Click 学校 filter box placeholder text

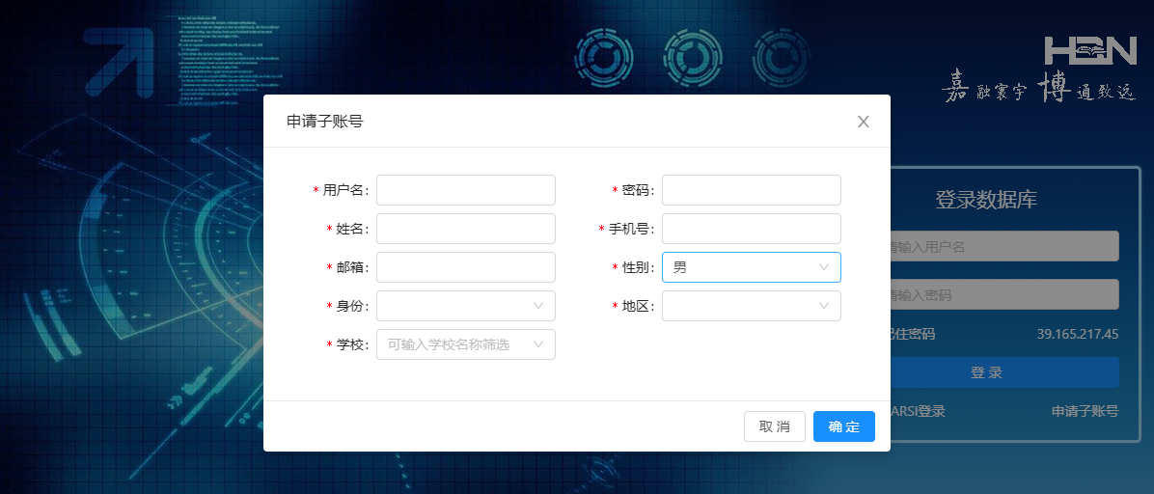click(x=449, y=344)
